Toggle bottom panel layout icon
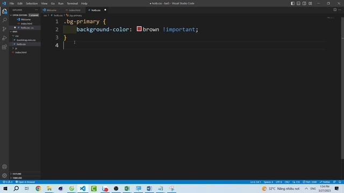The width and height of the screenshot is (344, 193). click(299, 3)
